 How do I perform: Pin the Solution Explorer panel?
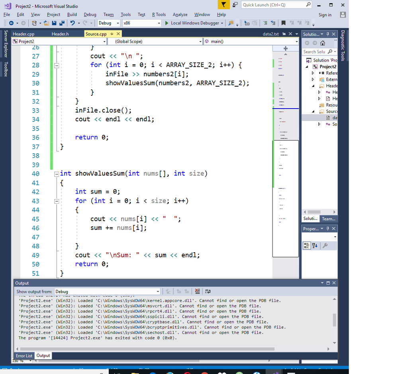pyautogui.click(x=328, y=34)
